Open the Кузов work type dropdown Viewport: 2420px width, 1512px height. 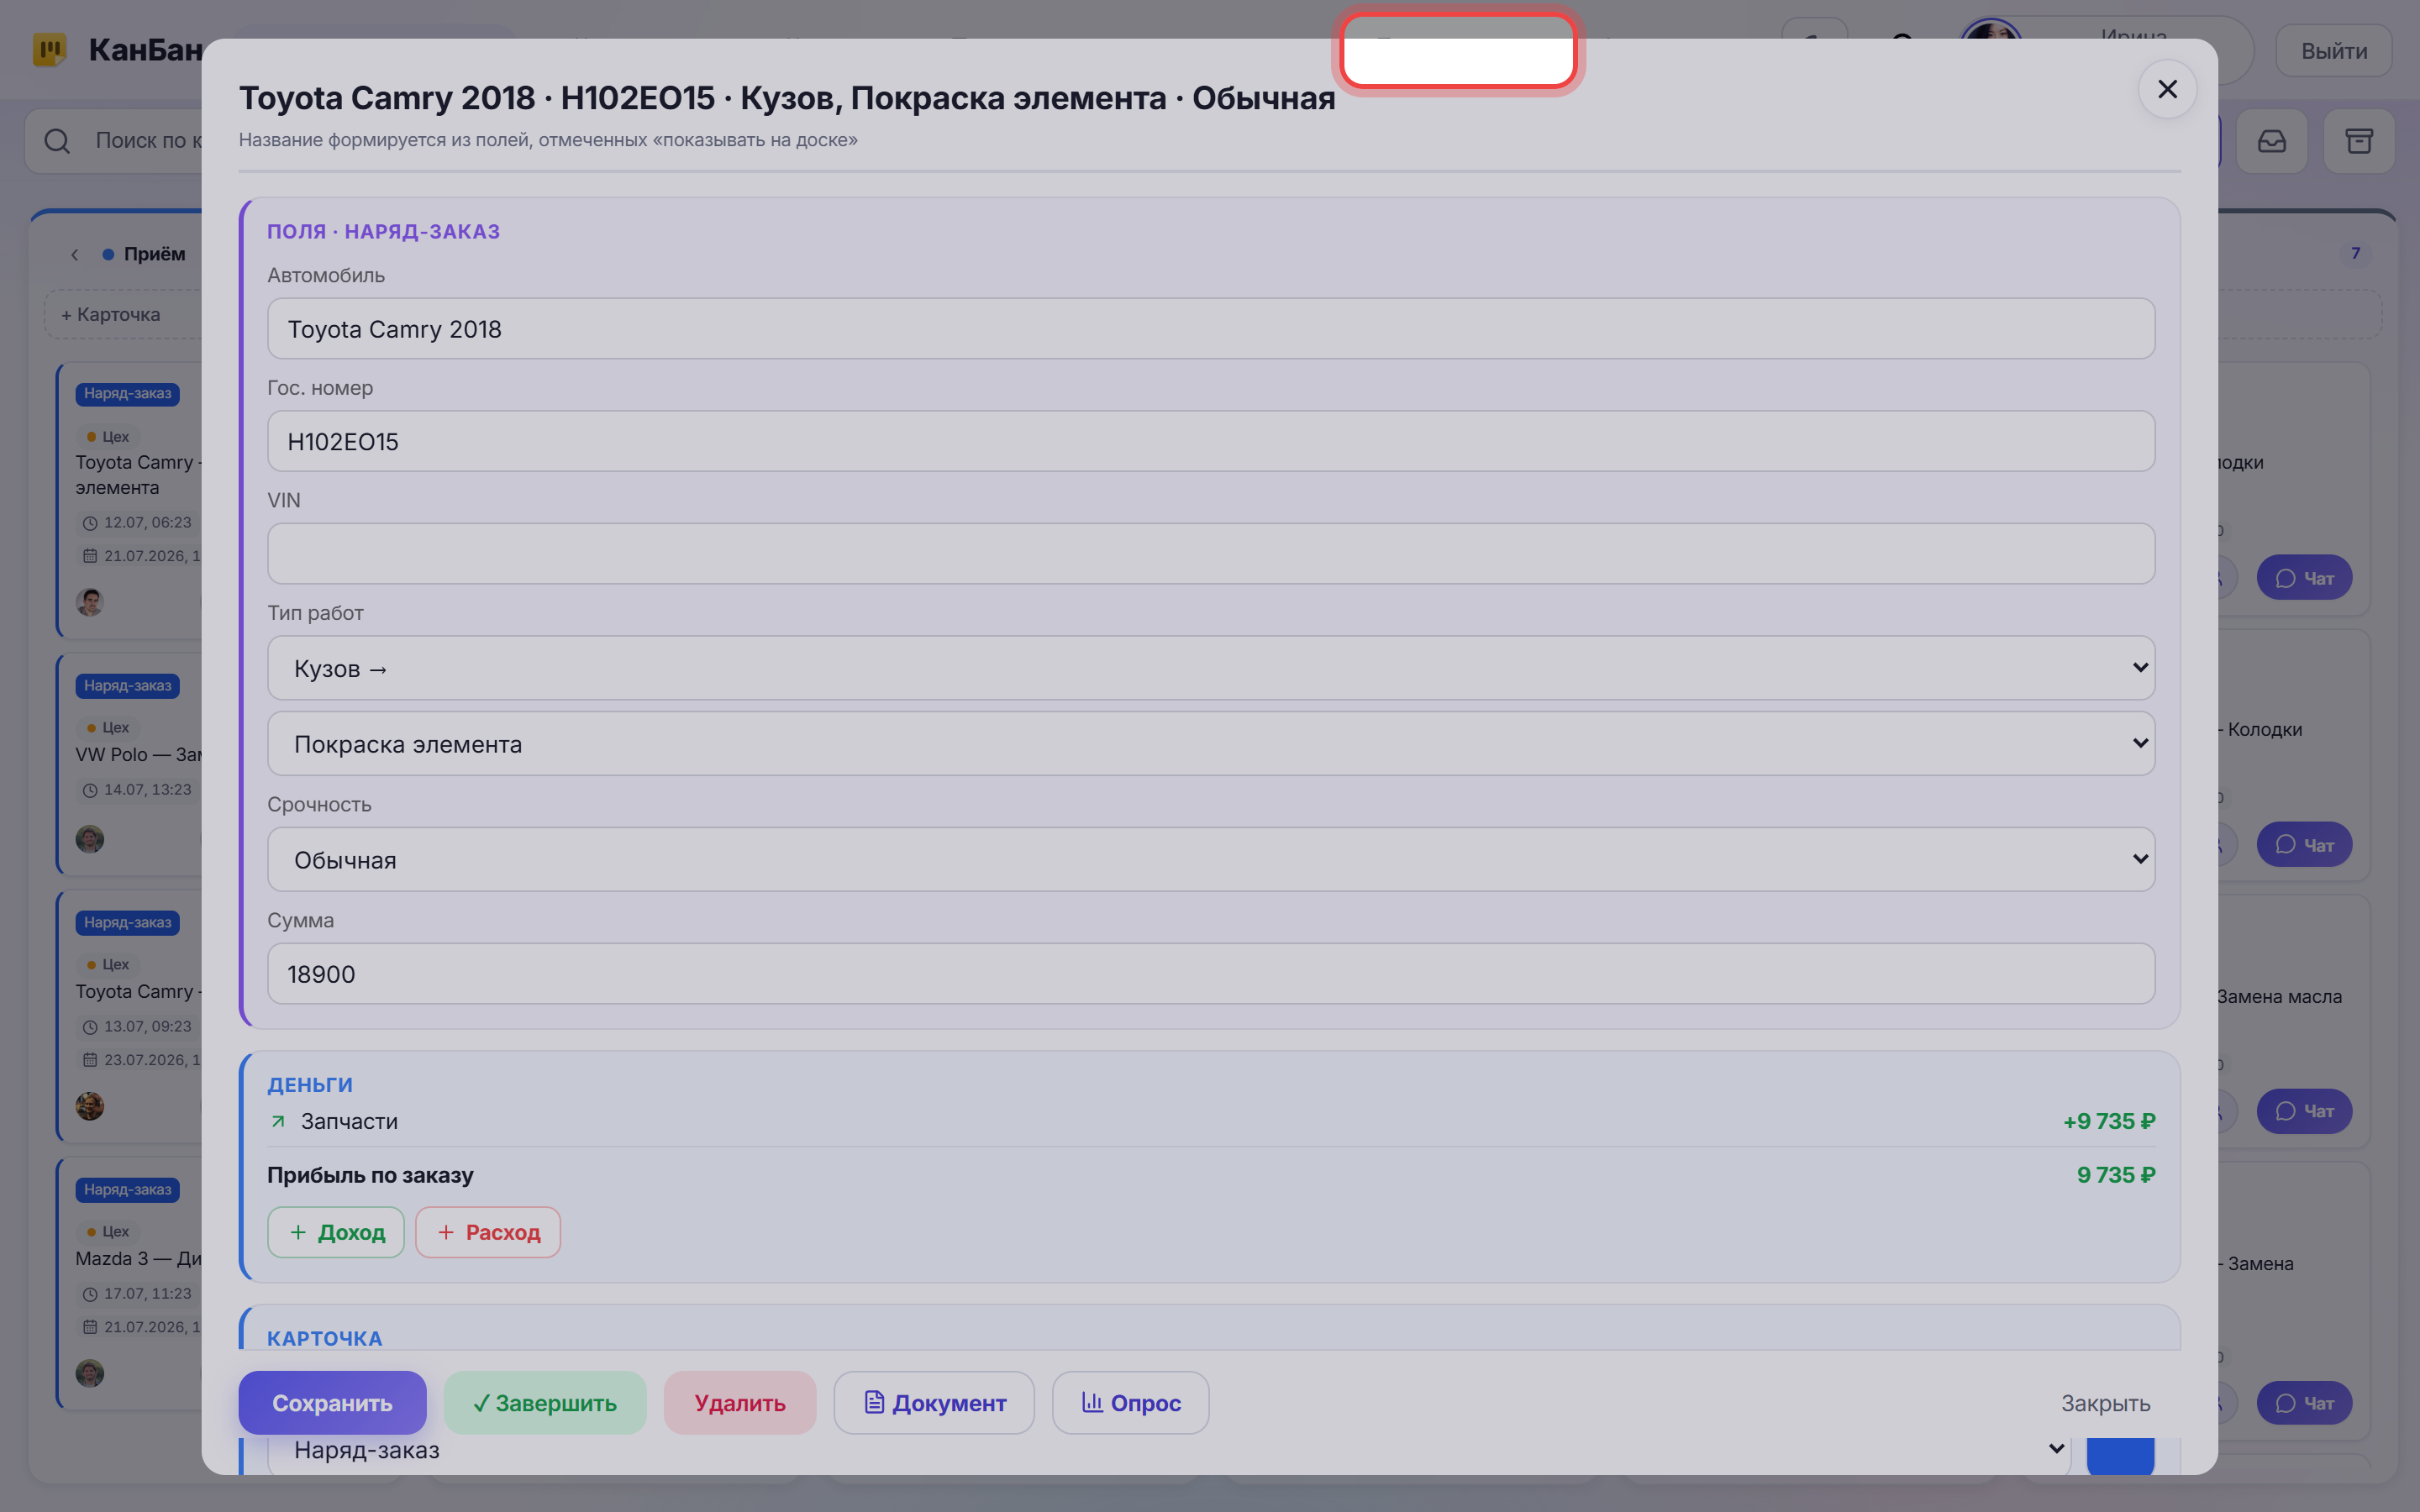(x=1210, y=668)
